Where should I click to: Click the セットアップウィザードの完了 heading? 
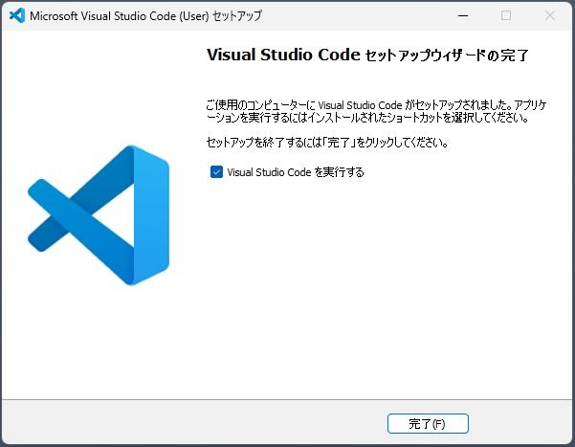tap(447, 56)
